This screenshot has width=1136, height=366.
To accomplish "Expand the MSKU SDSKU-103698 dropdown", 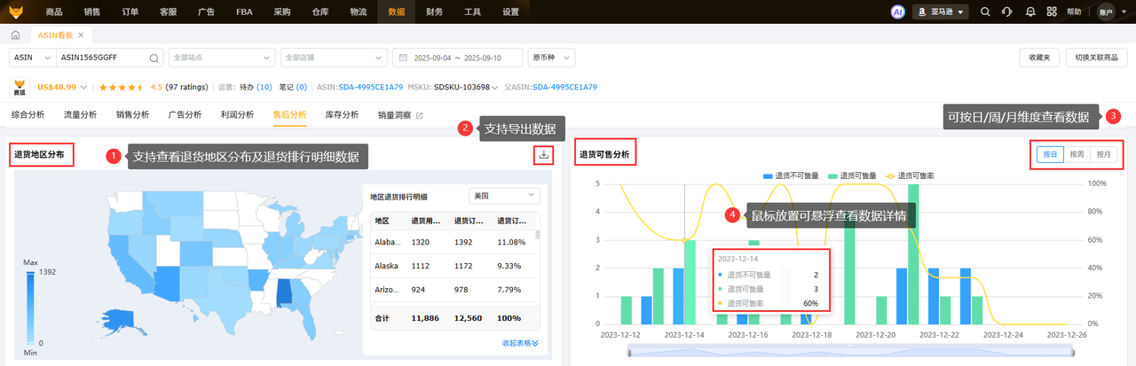I will [x=495, y=88].
